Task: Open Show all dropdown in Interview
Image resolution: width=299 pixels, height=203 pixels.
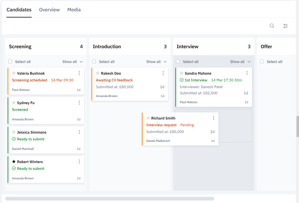Action: pyautogui.click(x=240, y=62)
